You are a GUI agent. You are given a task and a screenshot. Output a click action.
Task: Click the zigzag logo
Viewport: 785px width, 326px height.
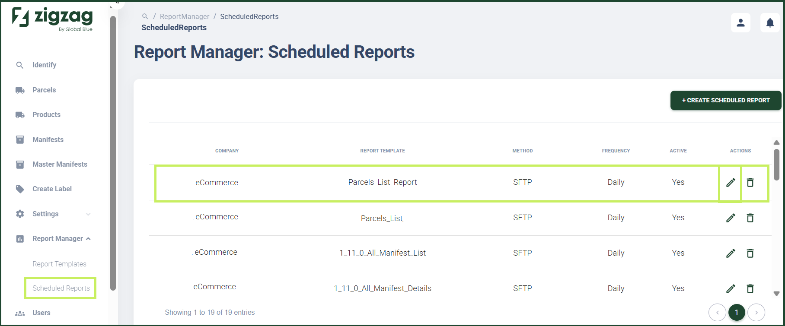[52, 19]
